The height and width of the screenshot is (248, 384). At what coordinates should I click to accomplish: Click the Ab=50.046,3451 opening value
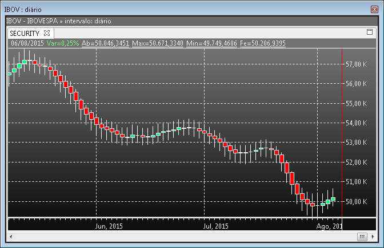[x=105, y=43]
